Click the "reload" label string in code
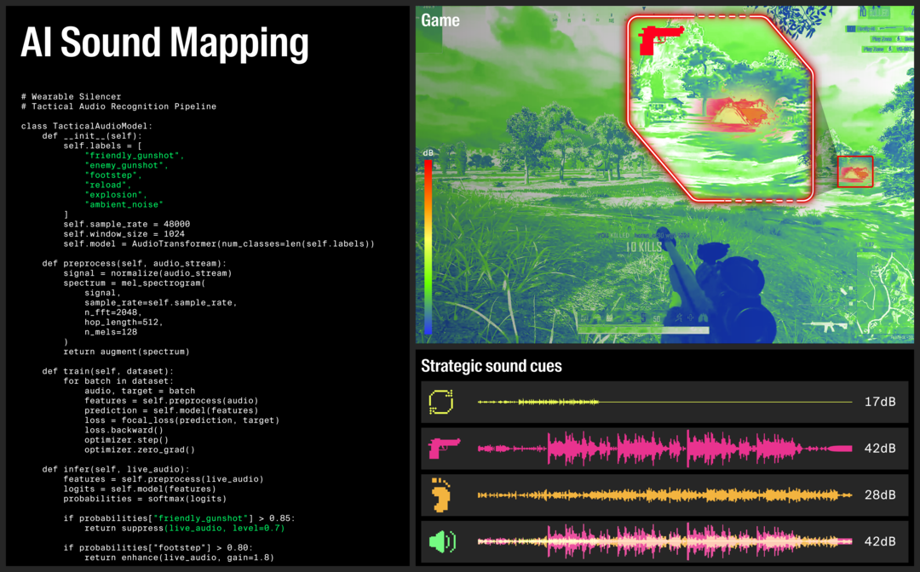The height and width of the screenshot is (572, 920). pyautogui.click(x=108, y=186)
